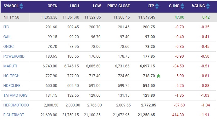Select the NIFTY 50 index row
The image size is (217, 120).
point(108,17)
